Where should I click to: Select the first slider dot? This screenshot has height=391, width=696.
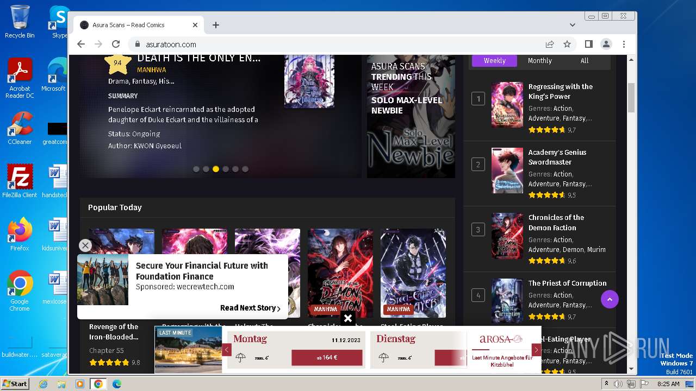tap(196, 169)
